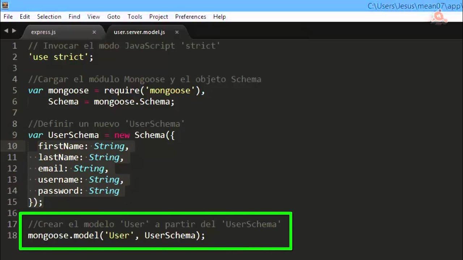463x260 pixels.
Task: Click the comment 'Invocar el modo JavaScript'
Action: coord(124,46)
